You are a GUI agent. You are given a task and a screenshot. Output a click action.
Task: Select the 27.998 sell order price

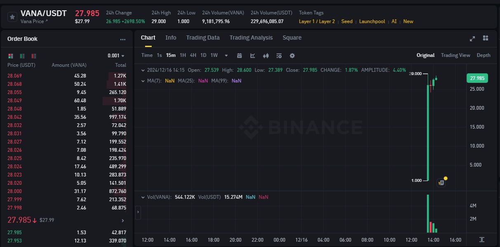(14, 208)
